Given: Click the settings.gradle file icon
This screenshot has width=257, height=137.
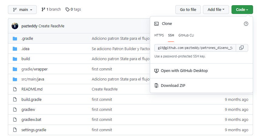Looking at the screenshot, I should point(15,130).
